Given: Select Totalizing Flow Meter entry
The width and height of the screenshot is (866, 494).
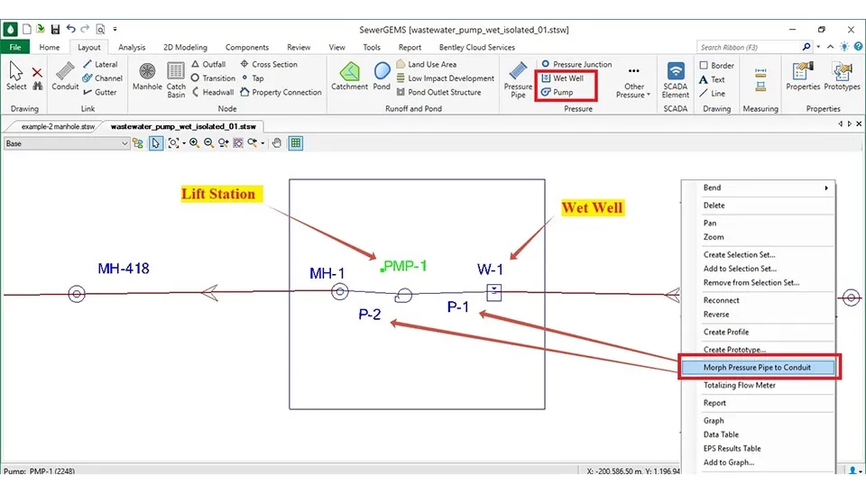Looking at the screenshot, I should pyautogui.click(x=739, y=385).
